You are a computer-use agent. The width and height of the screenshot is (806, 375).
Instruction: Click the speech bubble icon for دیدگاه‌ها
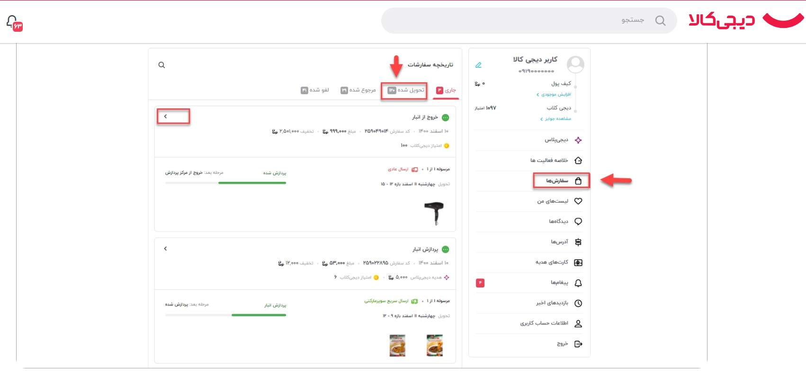[x=578, y=222]
